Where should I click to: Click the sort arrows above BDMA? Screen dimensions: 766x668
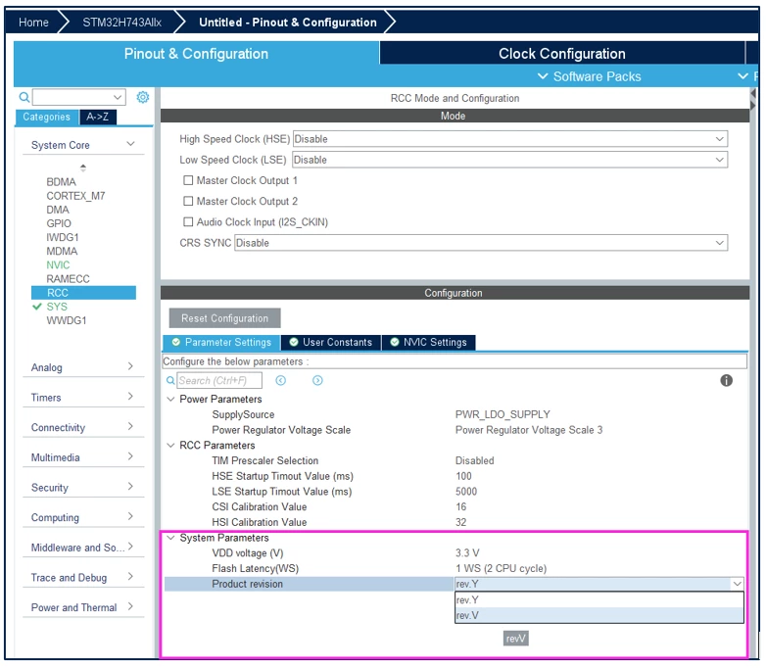point(83,167)
